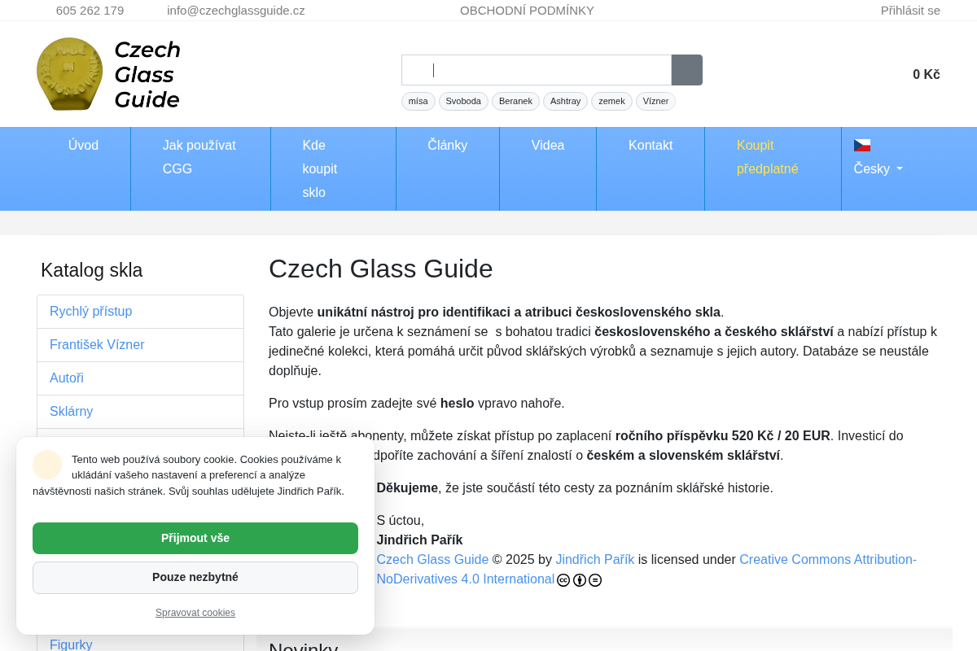Click the 'Czech Glass Guide' page heading
The image size is (977, 651).
(381, 269)
